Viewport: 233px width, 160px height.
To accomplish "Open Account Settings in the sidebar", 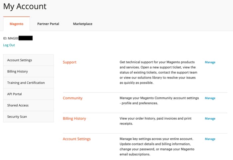I will [x=20, y=60].
